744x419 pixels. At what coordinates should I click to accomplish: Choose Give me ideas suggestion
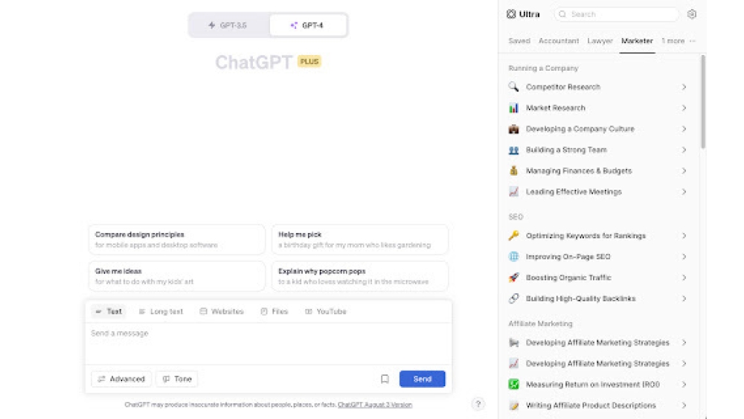pos(176,276)
